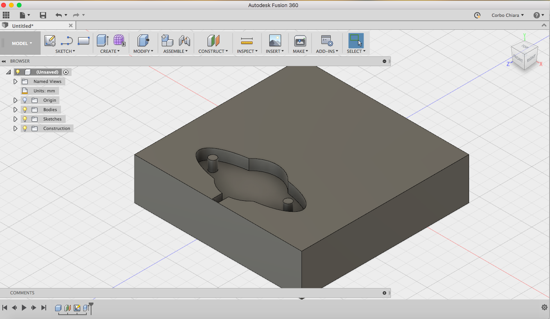Screen dimensions: 550x319
Task: Toggle visibility bulb of Origin folder
Action: click(x=25, y=100)
